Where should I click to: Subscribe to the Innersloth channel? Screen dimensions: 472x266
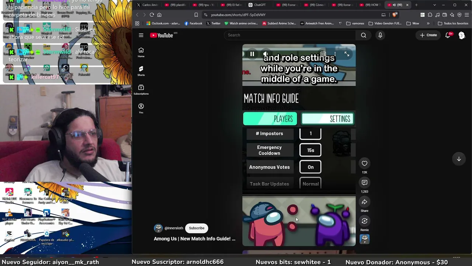coord(197,228)
